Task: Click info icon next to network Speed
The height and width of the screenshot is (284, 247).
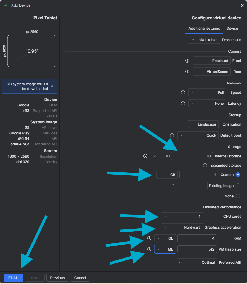Action: point(183,92)
